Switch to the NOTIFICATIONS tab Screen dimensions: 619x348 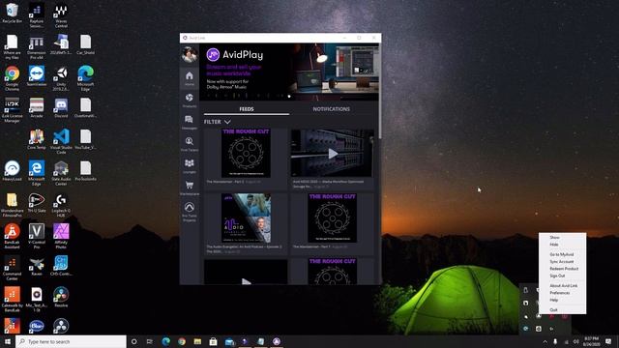[331, 109]
